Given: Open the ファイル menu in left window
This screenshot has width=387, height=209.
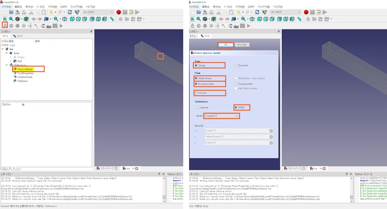Looking at the screenshot, I should click(7, 7).
